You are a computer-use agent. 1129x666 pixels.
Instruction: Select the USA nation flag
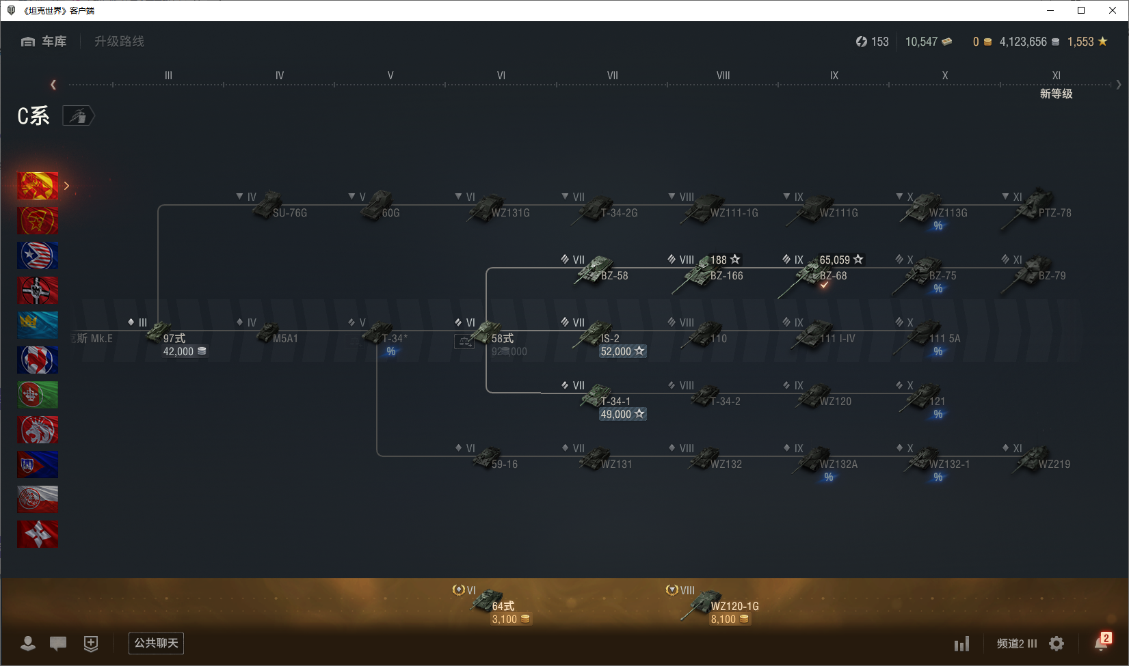tap(38, 255)
